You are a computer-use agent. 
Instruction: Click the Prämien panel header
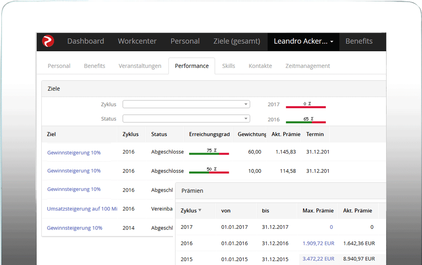tap(281, 191)
